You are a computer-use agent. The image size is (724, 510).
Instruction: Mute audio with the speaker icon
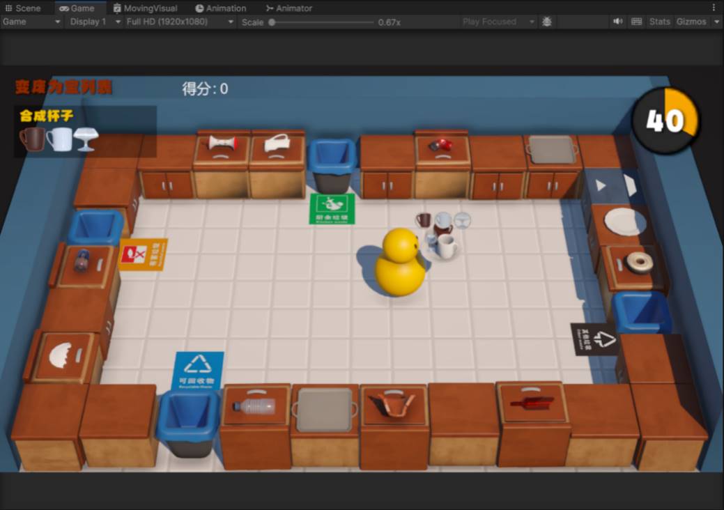coord(617,22)
